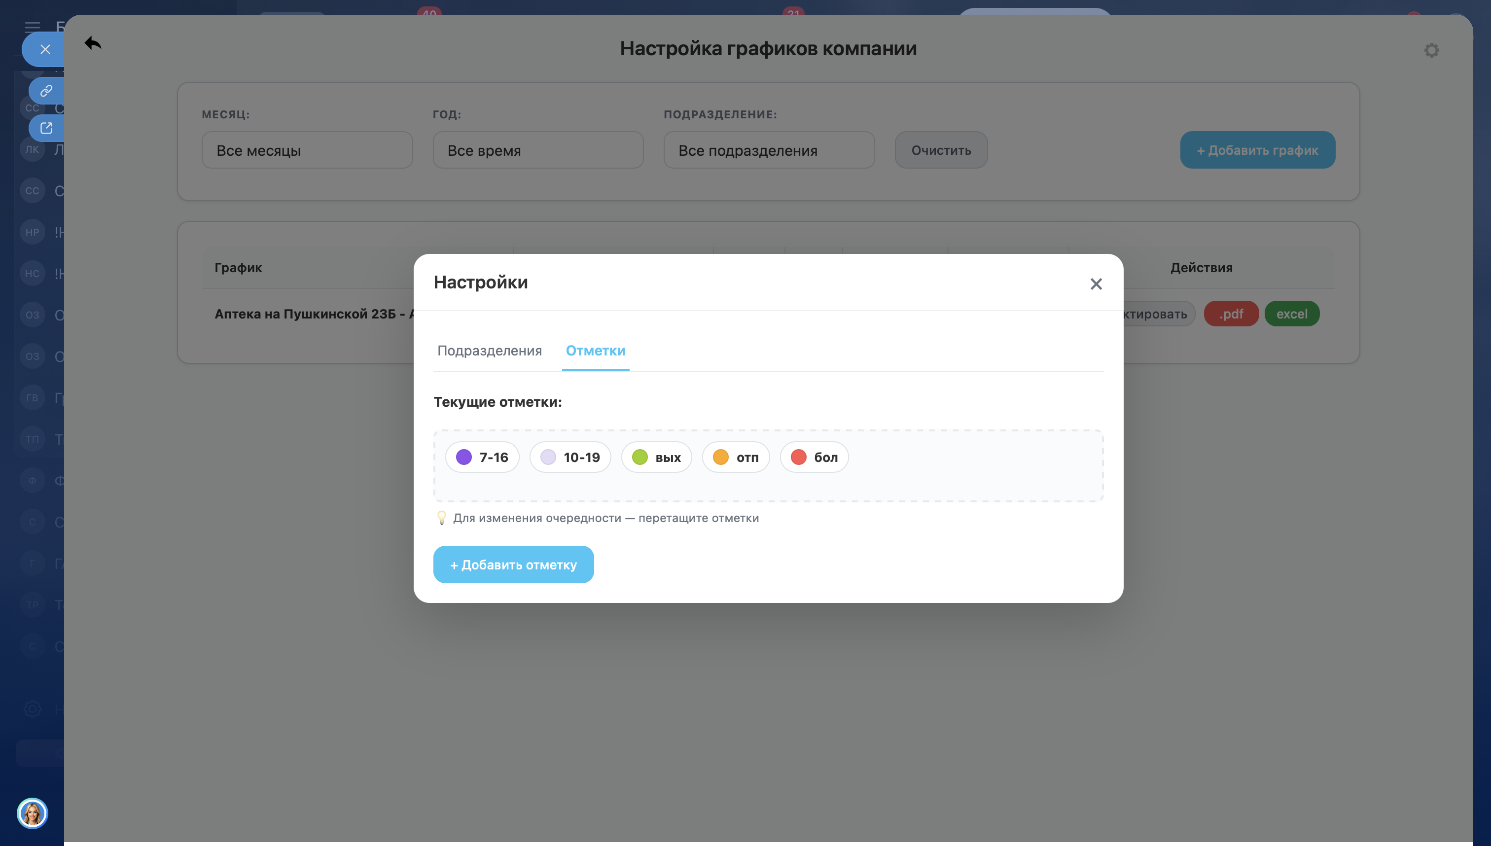
Task: Select the green 'вых' mark chip
Action: pyautogui.click(x=656, y=458)
